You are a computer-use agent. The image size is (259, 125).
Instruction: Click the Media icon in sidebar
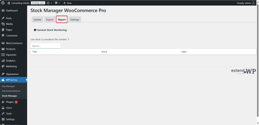(3, 24)
